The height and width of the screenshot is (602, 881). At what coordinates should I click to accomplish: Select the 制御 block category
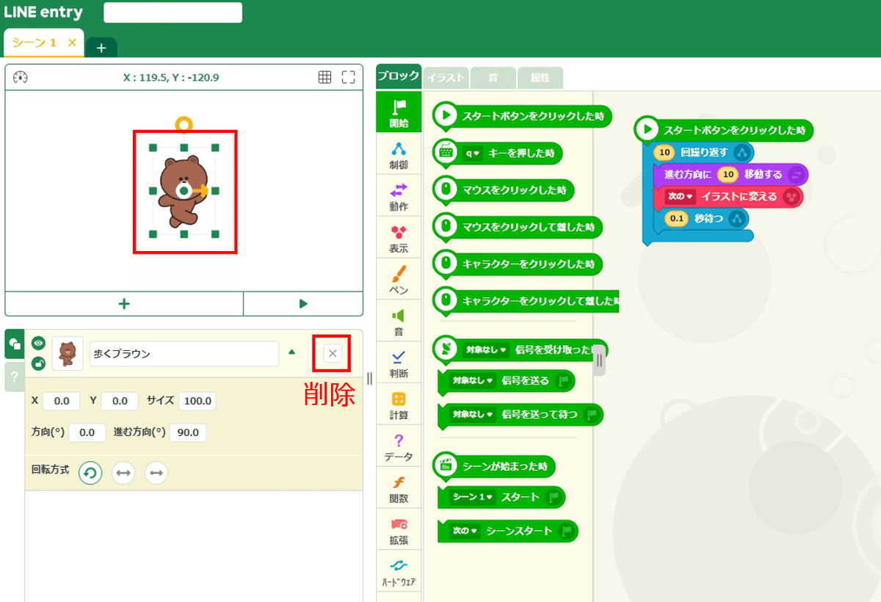pos(399,156)
